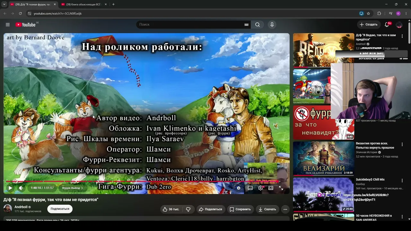Open browser media controls icon
The image size is (411, 231).
(x=390, y=13)
